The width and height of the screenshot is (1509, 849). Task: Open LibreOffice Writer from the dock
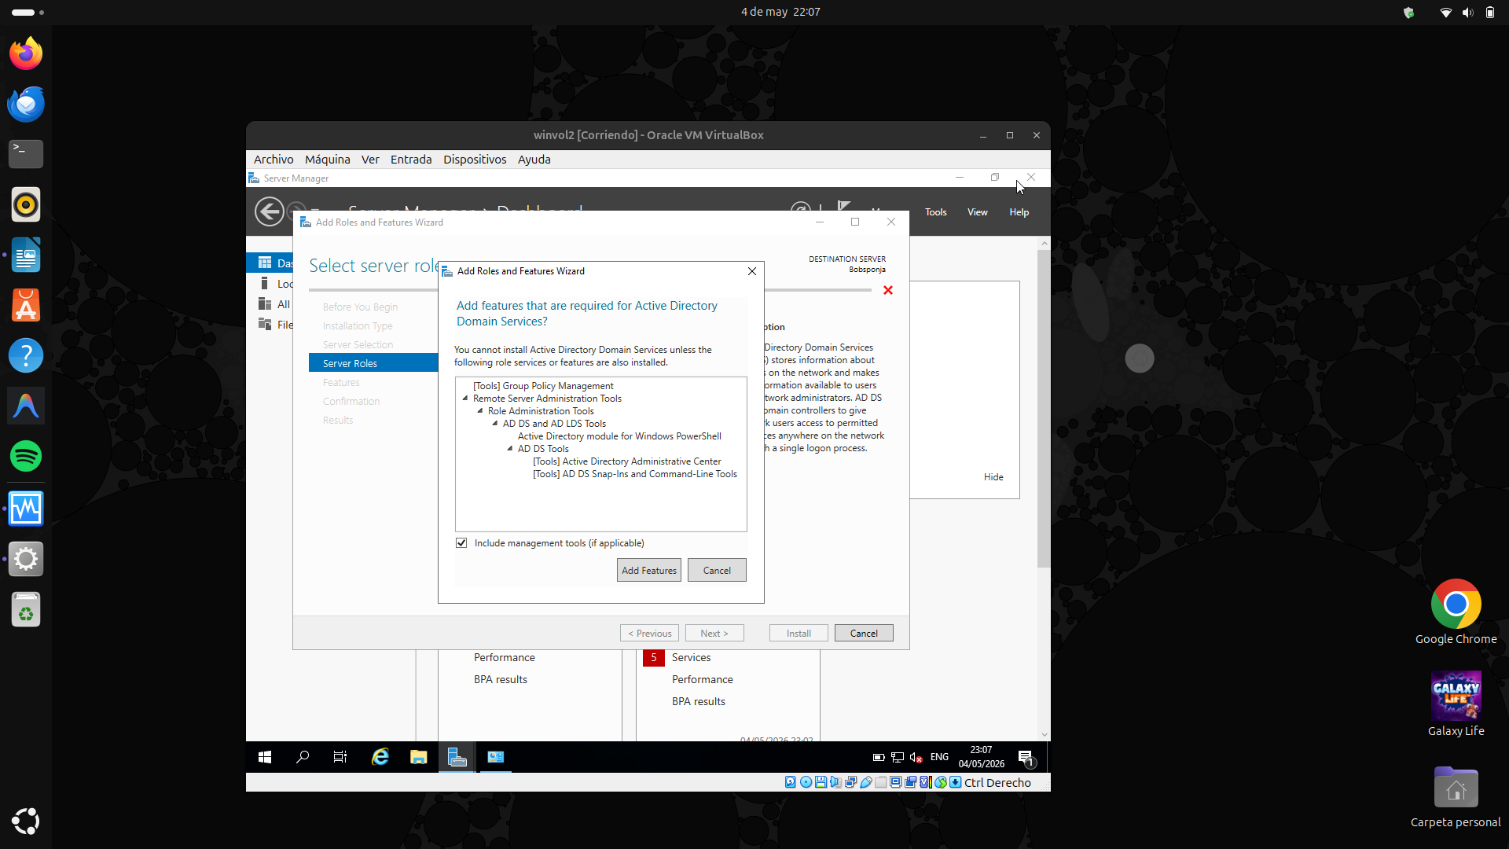tap(26, 255)
